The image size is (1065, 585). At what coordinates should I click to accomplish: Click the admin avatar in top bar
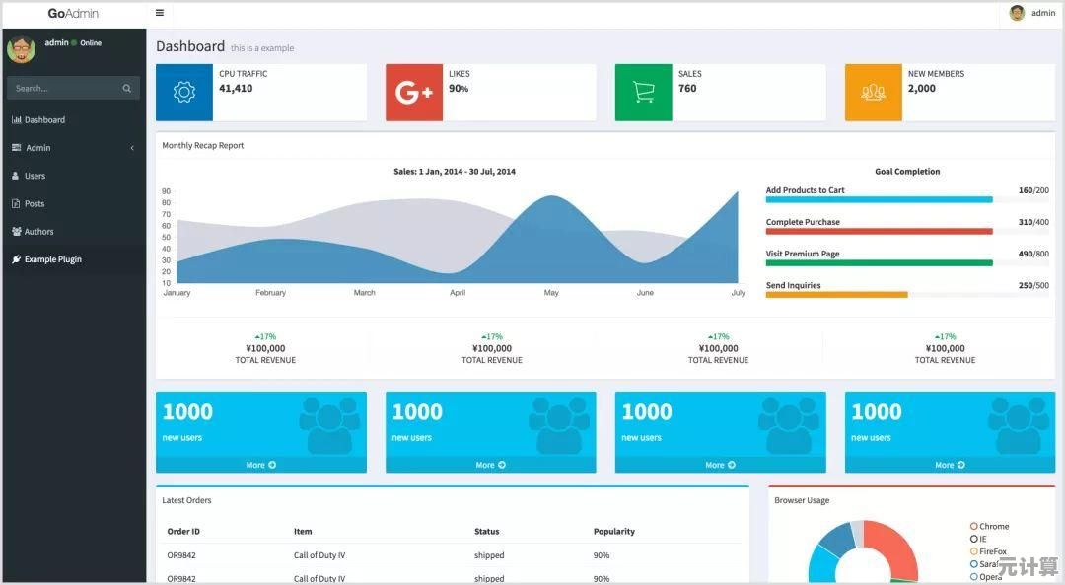pyautogui.click(x=1017, y=13)
